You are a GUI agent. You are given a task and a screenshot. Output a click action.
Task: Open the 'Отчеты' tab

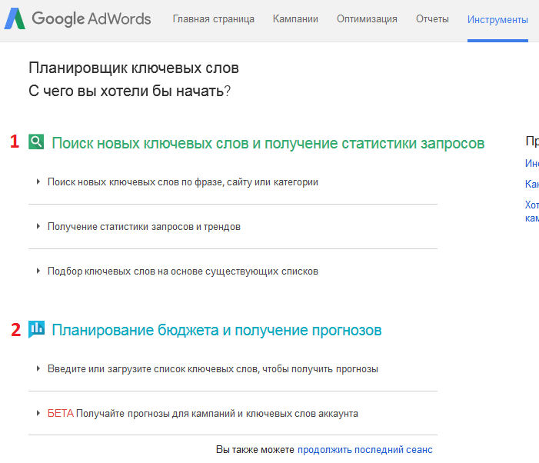432,19
